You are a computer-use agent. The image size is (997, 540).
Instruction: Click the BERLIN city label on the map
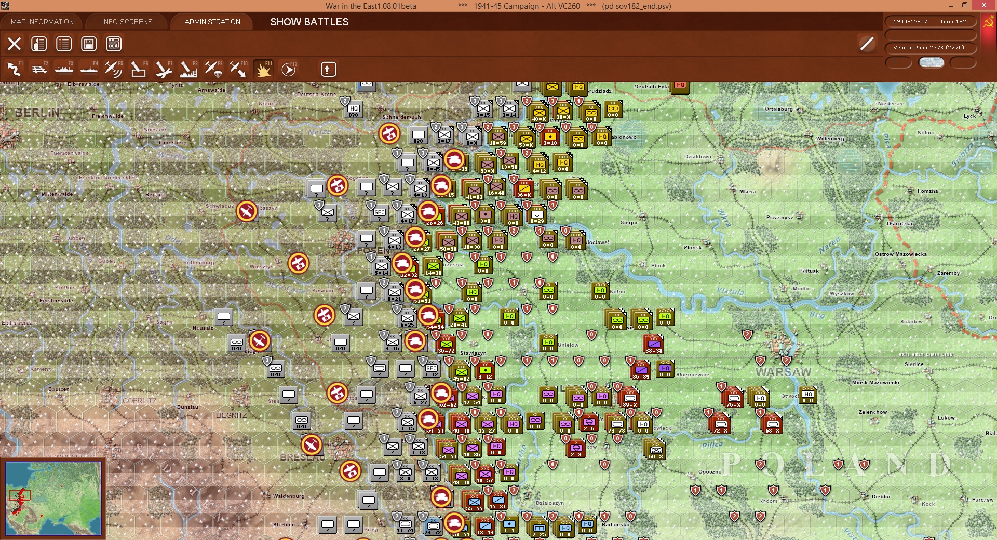click(x=37, y=113)
